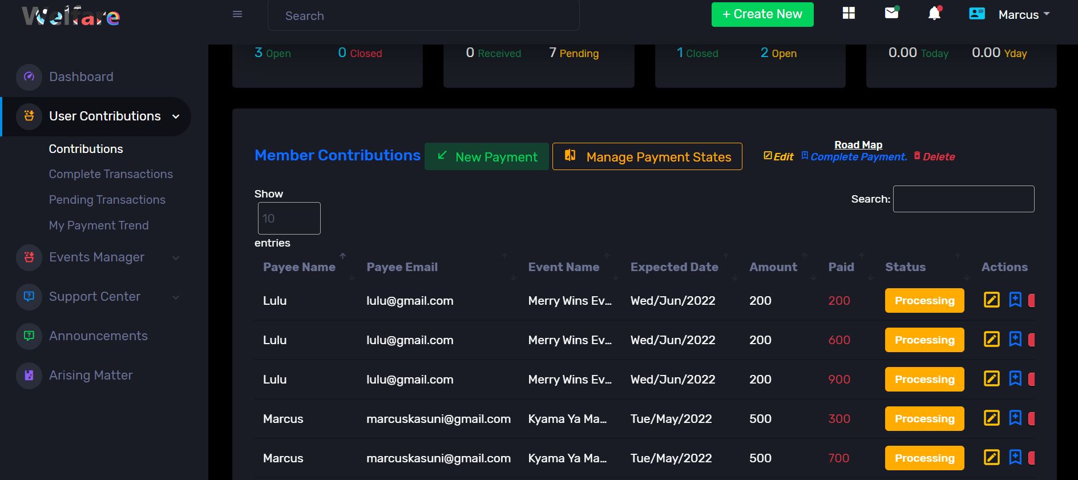
Task: Click edit icon for Marcus 700 row
Action: pyautogui.click(x=992, y=458)
